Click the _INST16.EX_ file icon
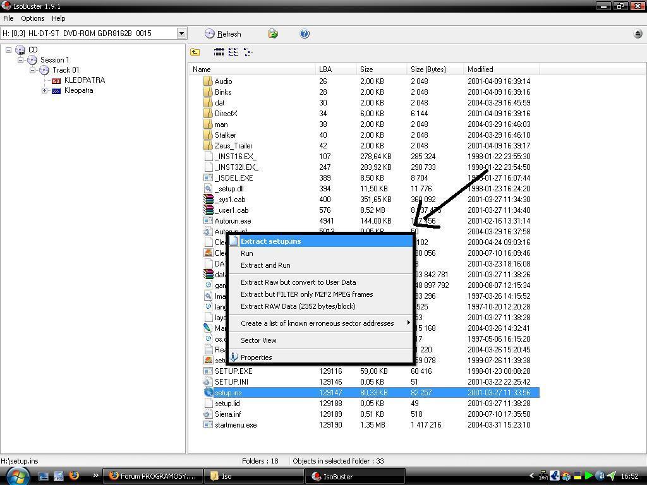Screen dimensions: 647x485 [209, 157]
